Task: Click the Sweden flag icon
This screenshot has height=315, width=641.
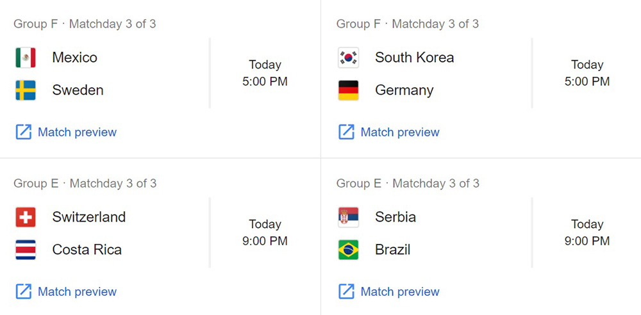Action: 26,90
